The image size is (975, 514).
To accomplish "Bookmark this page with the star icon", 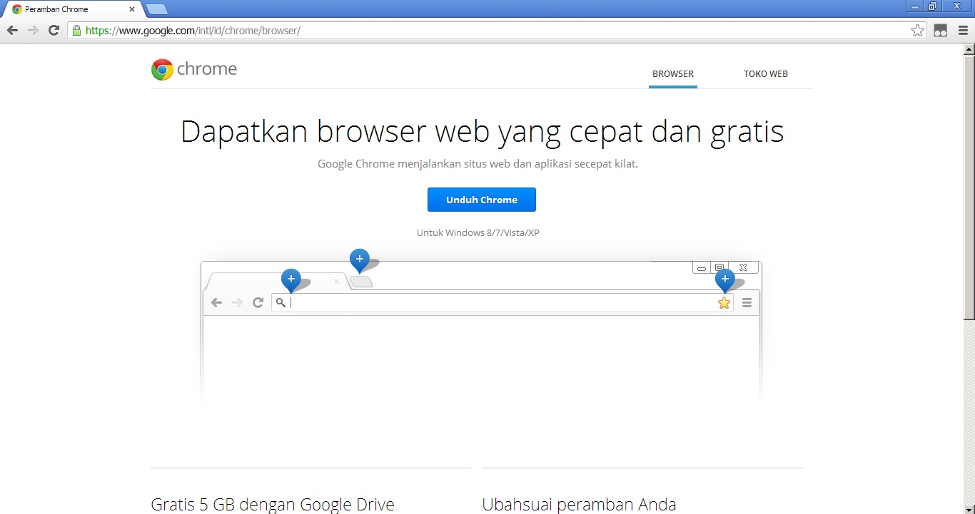I will (x=918, y=31).
